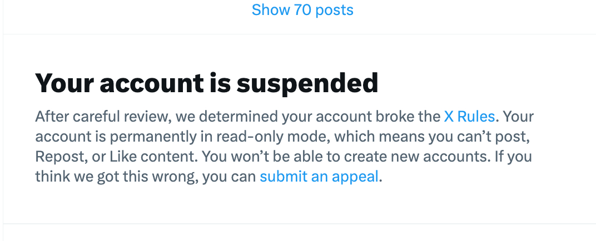The width and height of the screenshot is (596, 241).
Task: Click the word 'appeal' in the appeal link
Action: click(355, 177)
